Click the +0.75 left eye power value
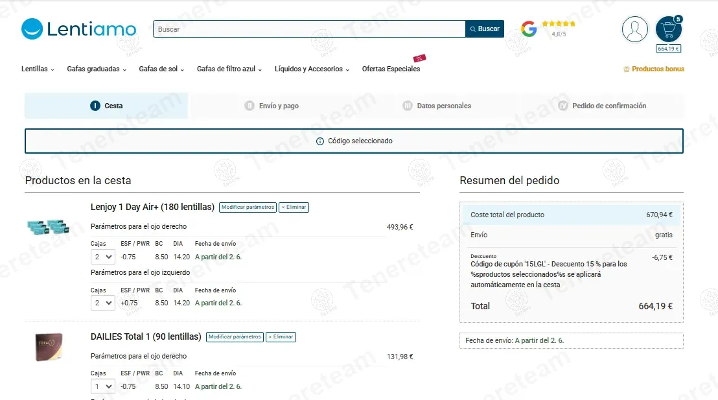 pos(129,303)
